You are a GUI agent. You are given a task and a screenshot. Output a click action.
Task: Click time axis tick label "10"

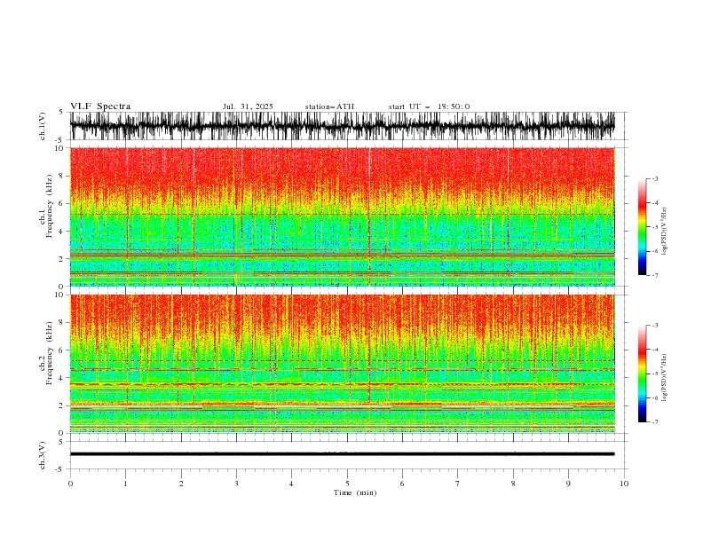coord(624,484)
